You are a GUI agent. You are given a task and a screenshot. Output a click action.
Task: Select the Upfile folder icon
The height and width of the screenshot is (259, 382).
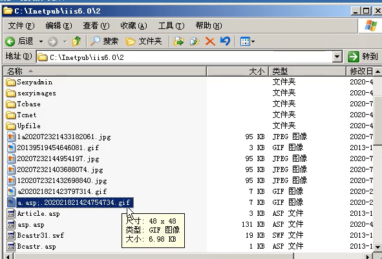11,126
